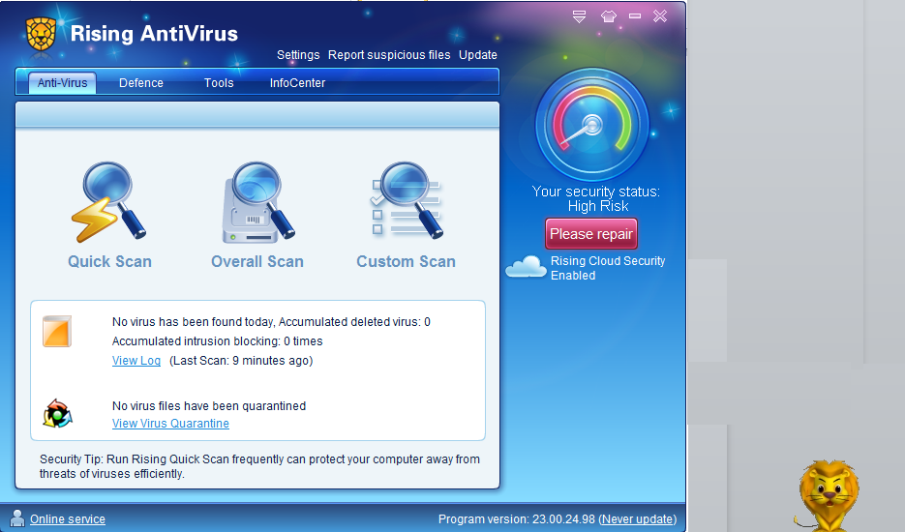
Task: Click the Never update link
Action: 638,519
